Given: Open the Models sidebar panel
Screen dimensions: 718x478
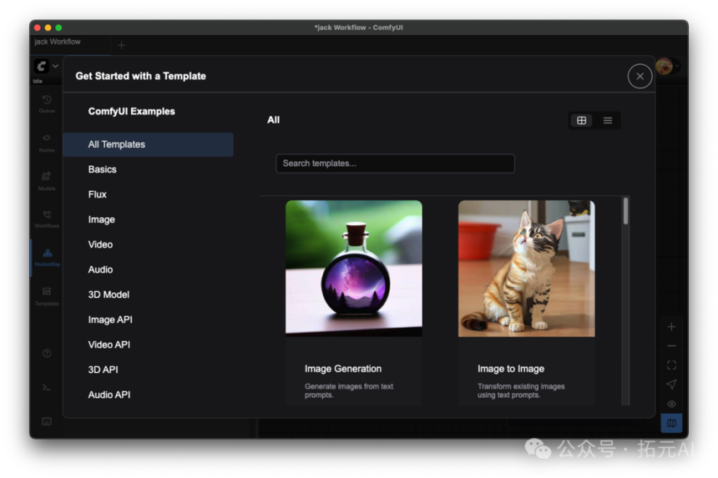Looking at the screenshot, I should coord(47,181).
